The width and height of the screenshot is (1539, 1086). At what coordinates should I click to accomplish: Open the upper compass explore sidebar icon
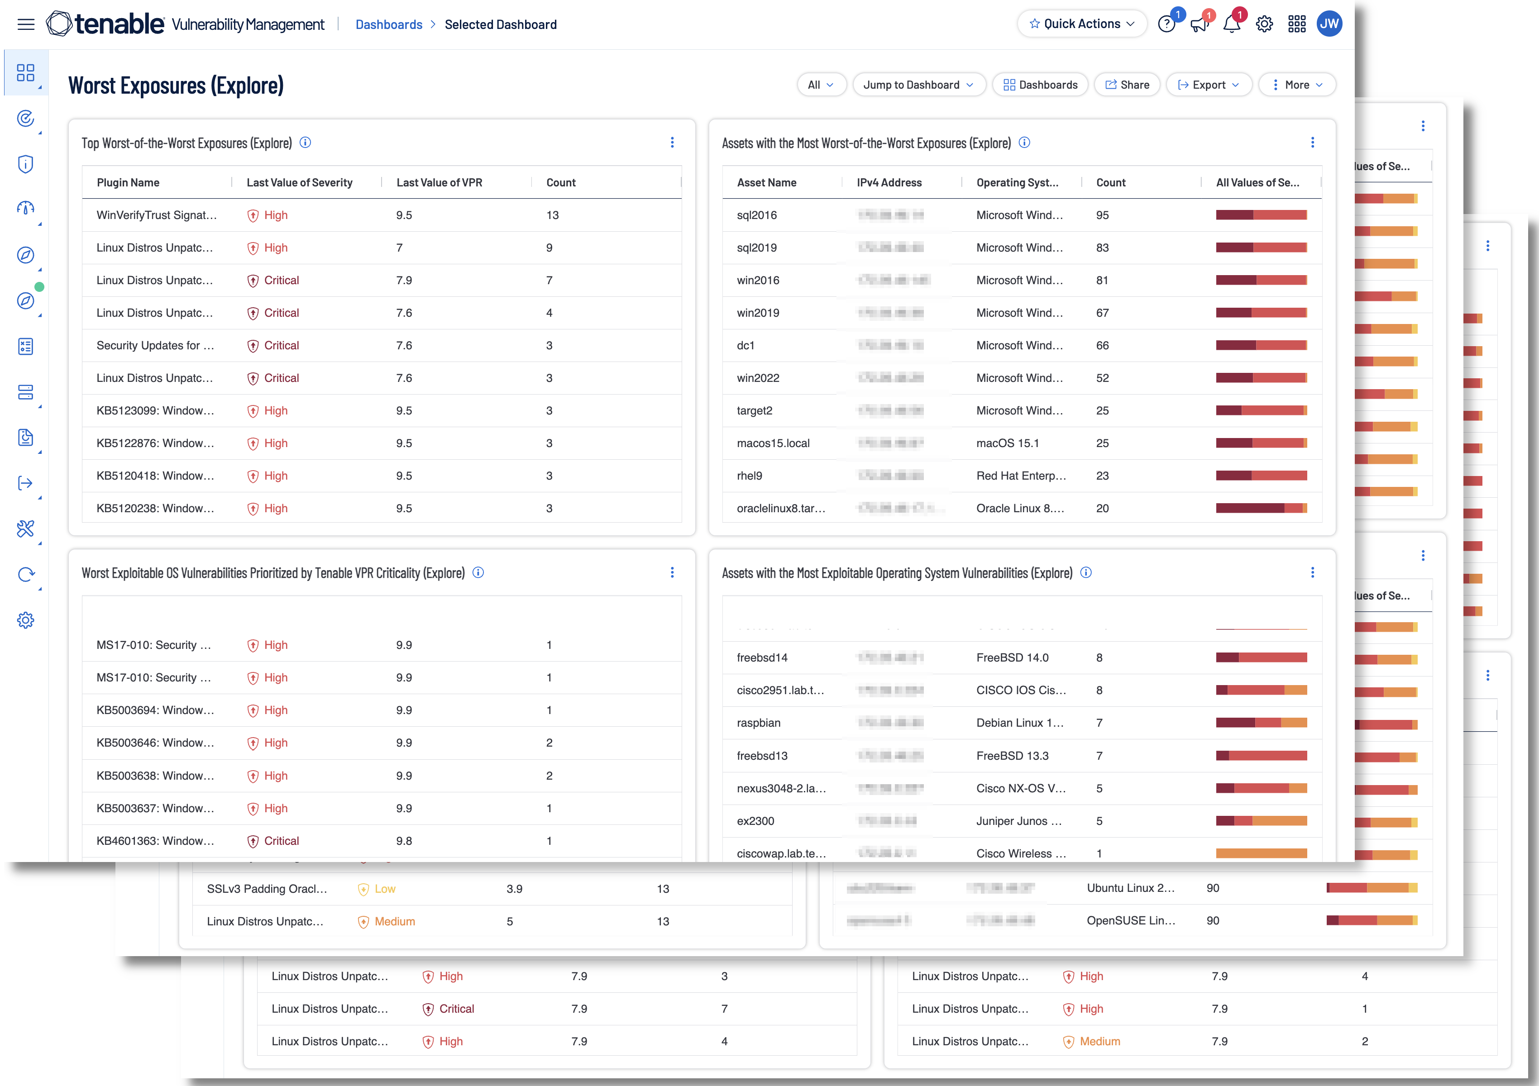click(25, 255)
